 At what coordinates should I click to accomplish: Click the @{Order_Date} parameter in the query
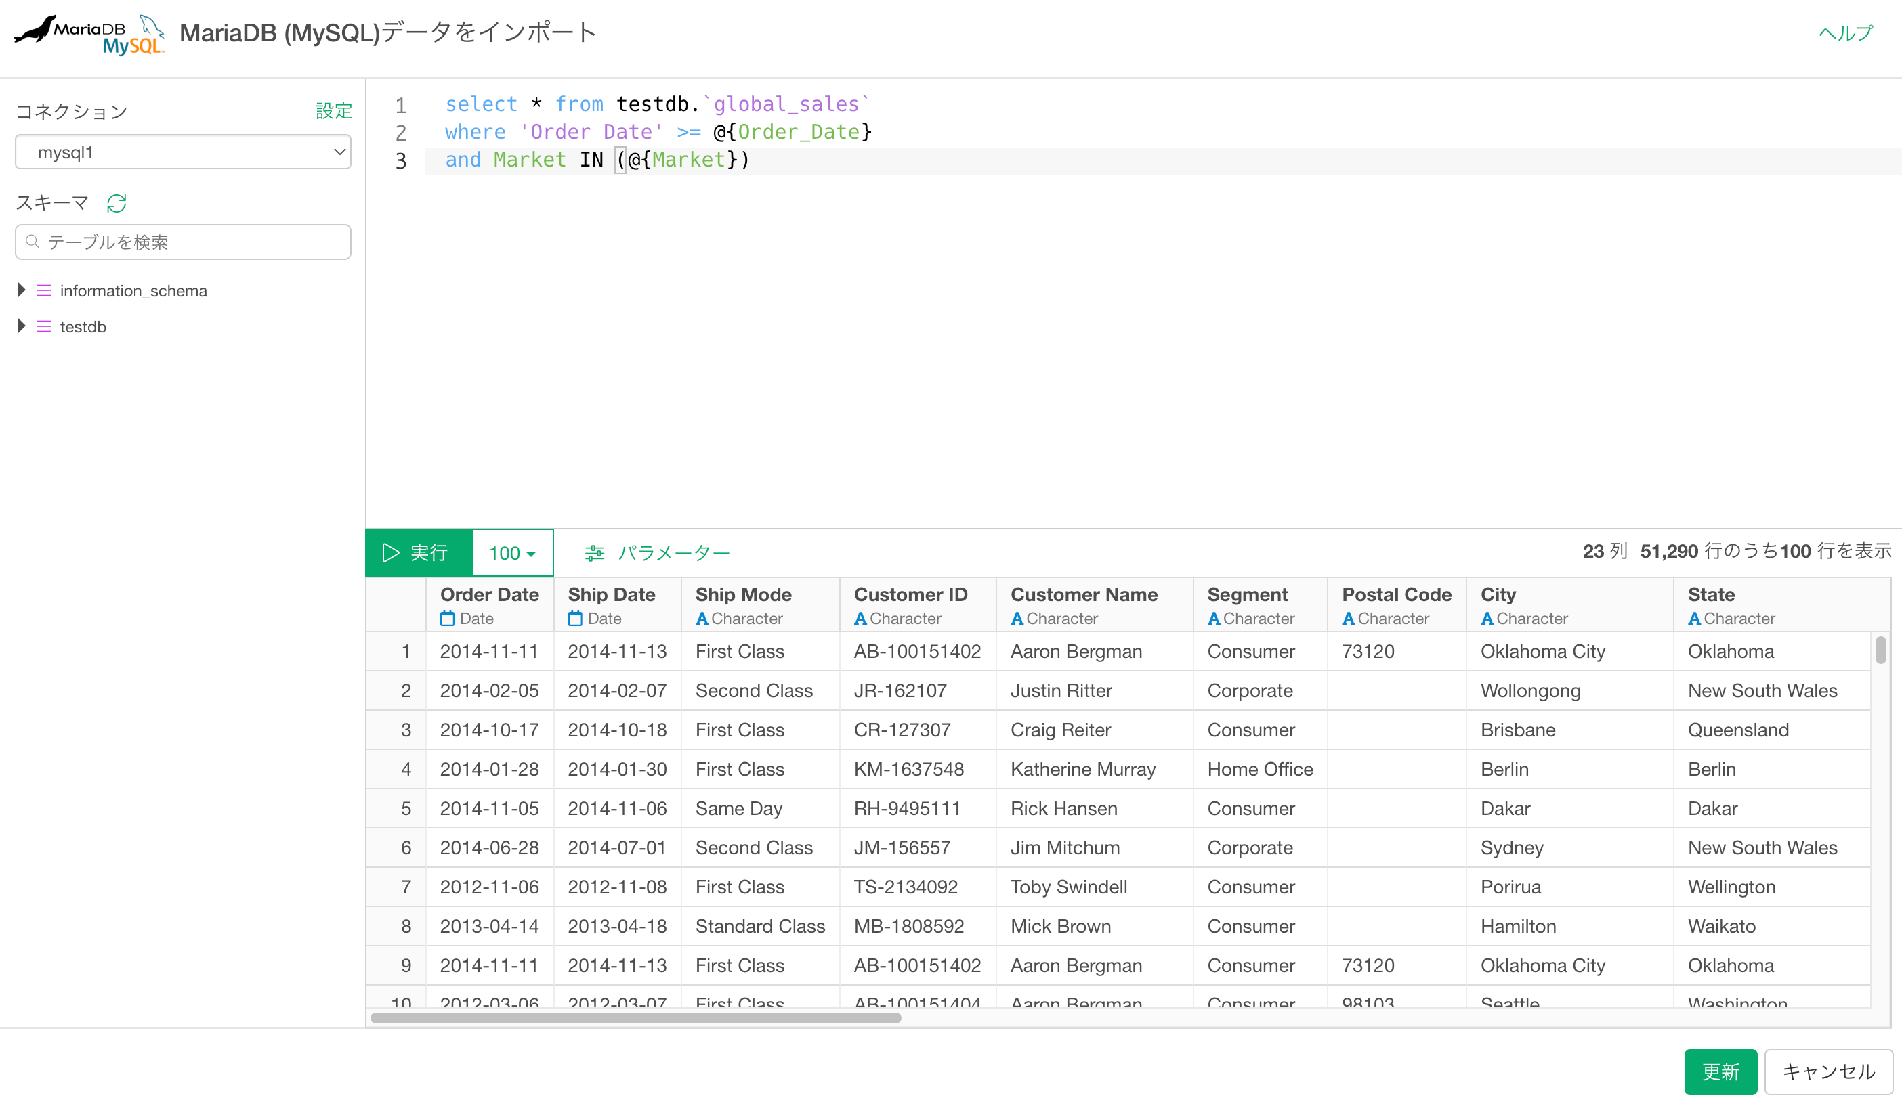pyautogui.click(x=792, y=132)
